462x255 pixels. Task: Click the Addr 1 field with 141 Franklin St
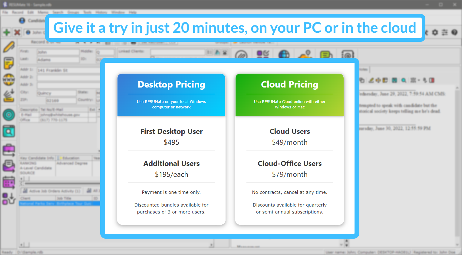68,70
